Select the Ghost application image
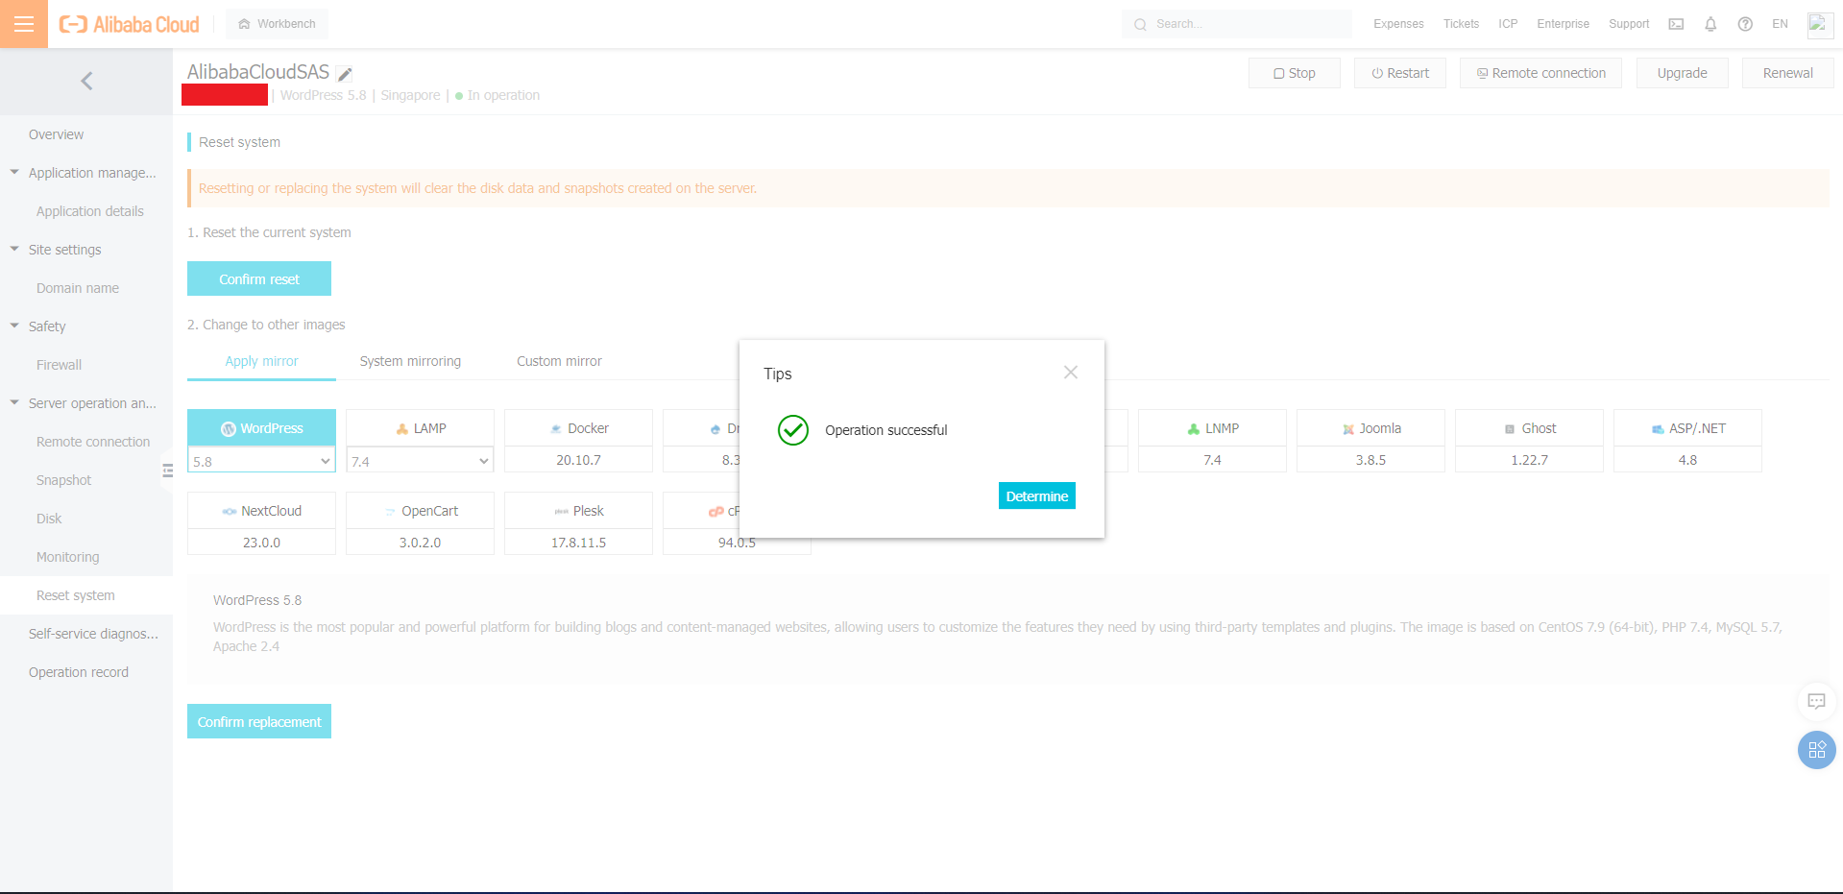Viewport: 1843px width, 894px height. (1529, 428)
